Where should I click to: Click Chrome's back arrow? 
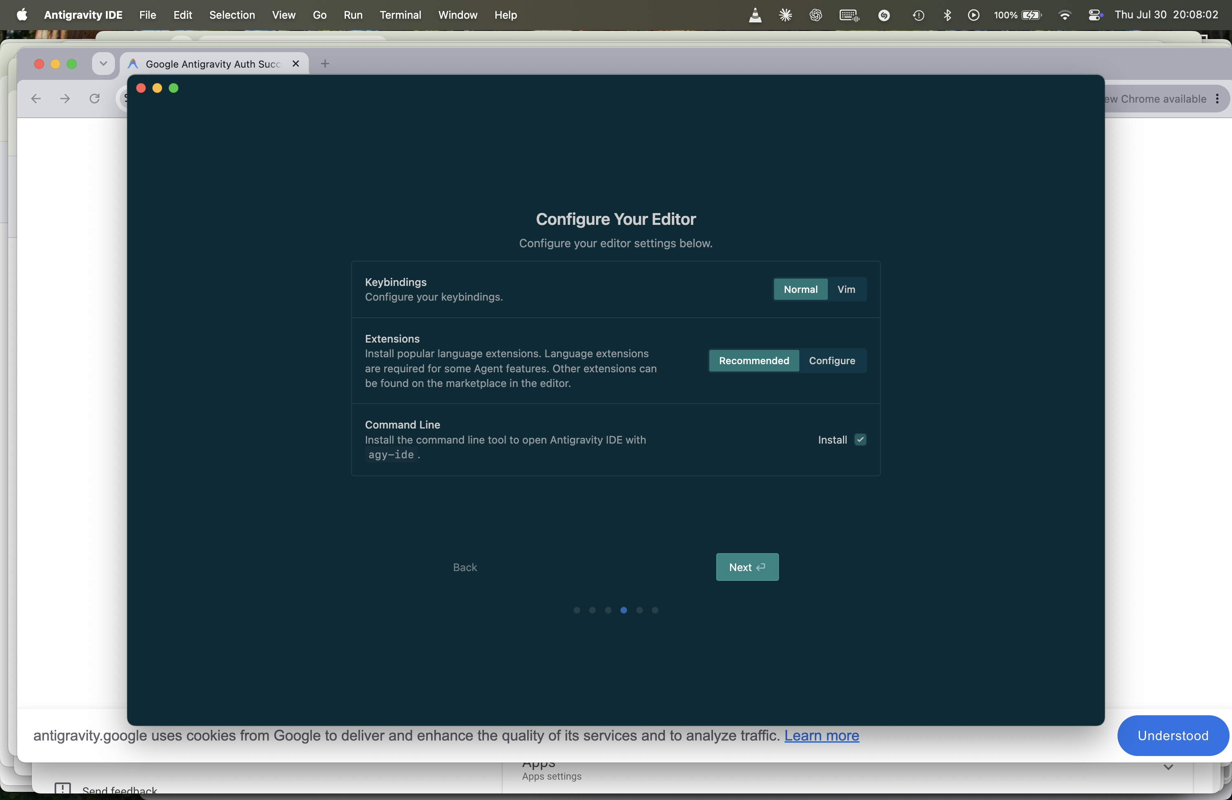pyautogui.click(x=36, y=98)
